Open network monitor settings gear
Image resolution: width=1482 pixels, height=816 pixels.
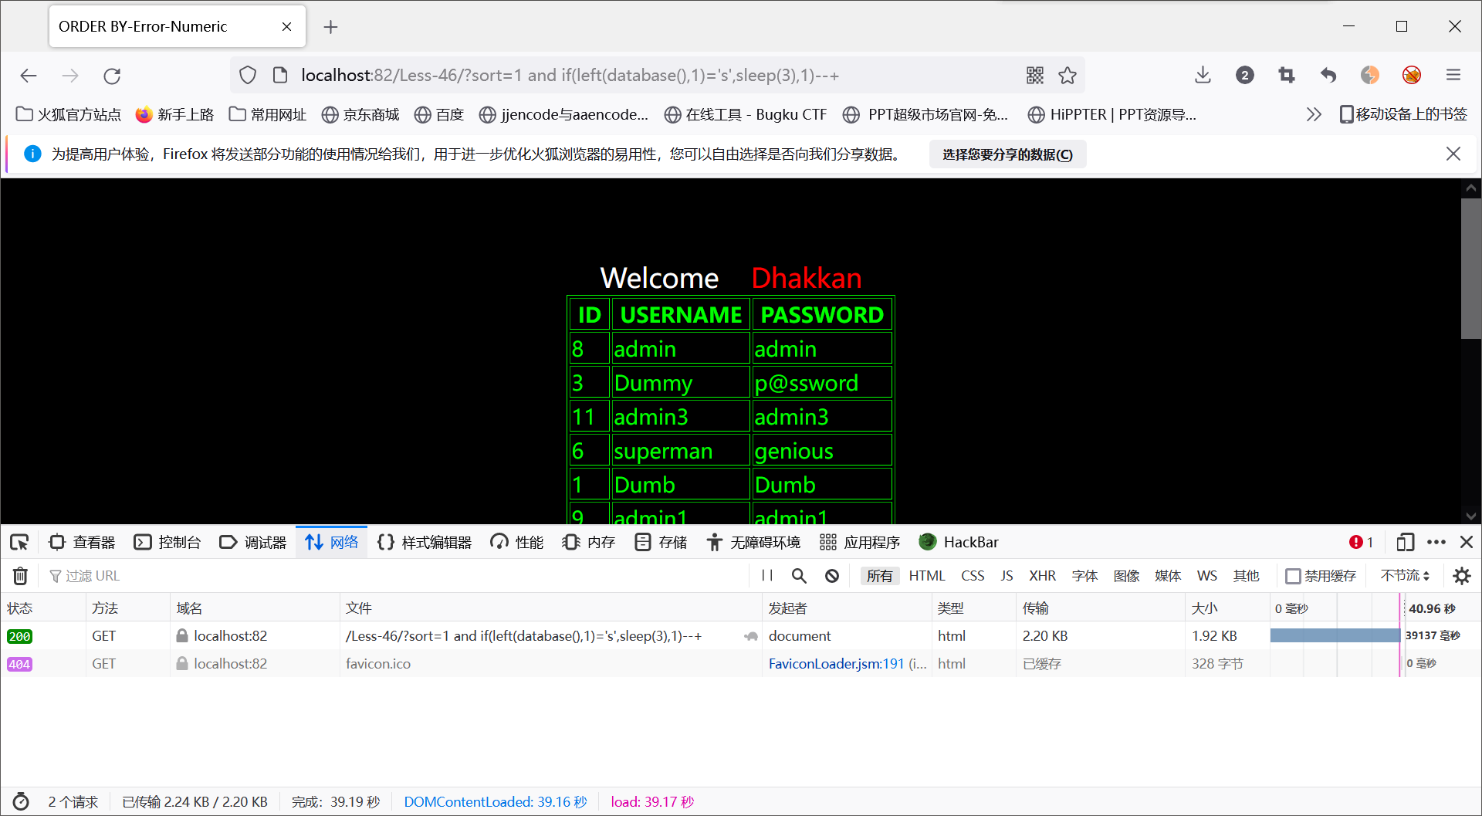click(1463, 576)
